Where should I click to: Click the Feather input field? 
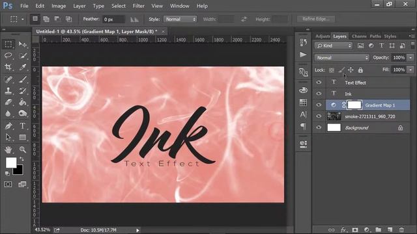[x=113, y=19]
